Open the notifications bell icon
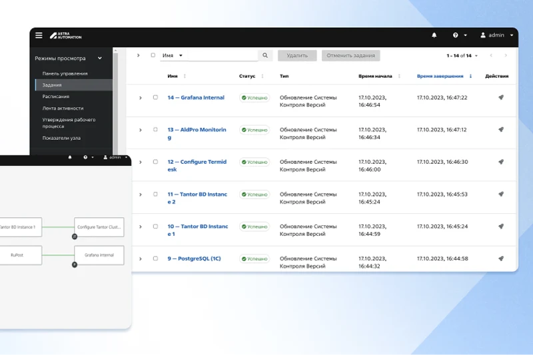This screenshot has width=533, height=355. tap(434, 35)
